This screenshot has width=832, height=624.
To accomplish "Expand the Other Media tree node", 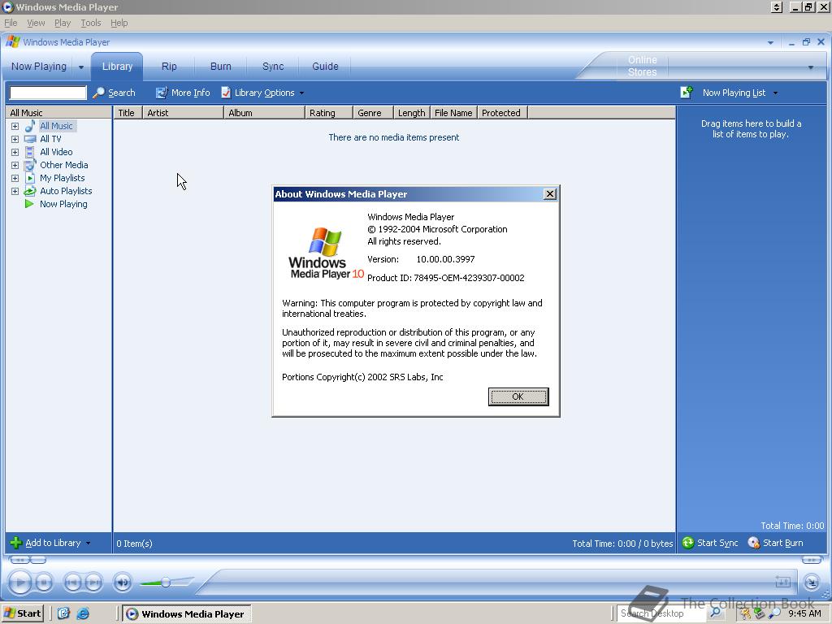I will click(15, 165).
